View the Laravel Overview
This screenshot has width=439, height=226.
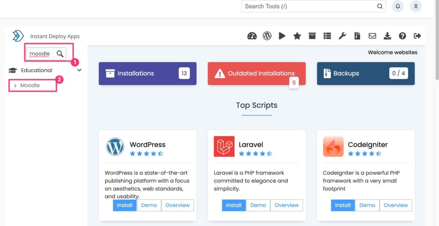(287, 205)
